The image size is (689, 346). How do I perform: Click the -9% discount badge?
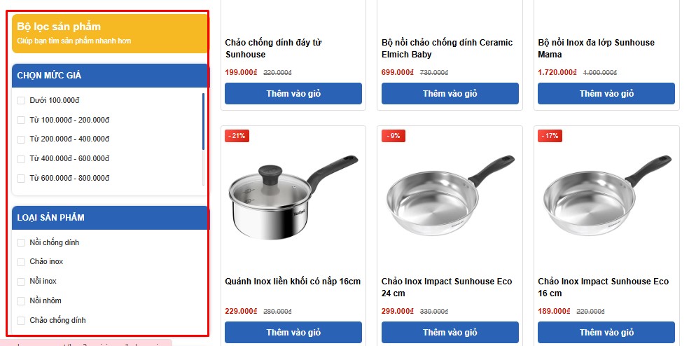[x=394, y=136]
